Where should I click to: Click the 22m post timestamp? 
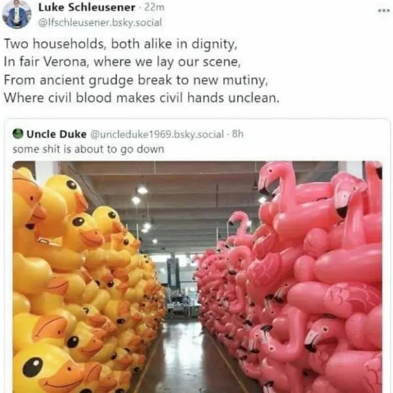click(155, 7)
